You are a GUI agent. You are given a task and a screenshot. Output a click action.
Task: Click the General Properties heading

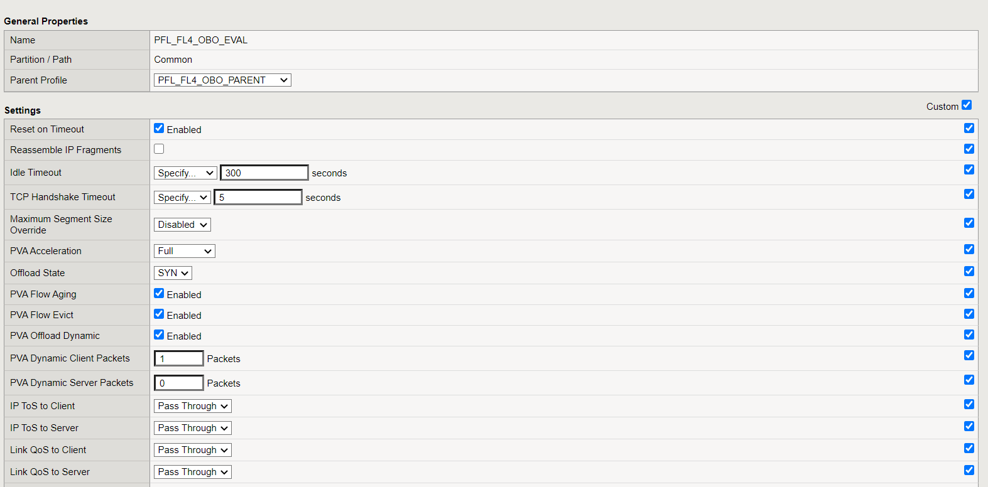coord(46,21)
